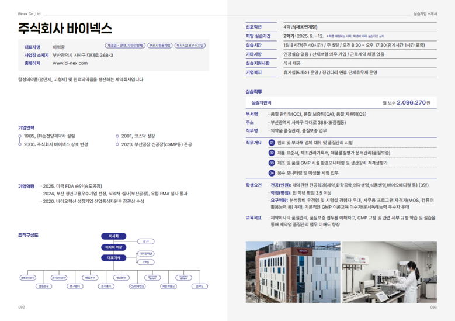Open the www.bi-nex.com homepage link

point(70,63)
